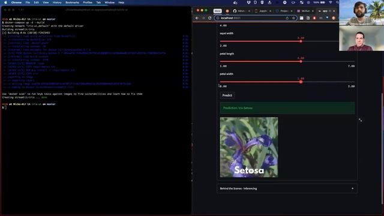
Task: Open the Tab menu
Action: coord(98,2)
